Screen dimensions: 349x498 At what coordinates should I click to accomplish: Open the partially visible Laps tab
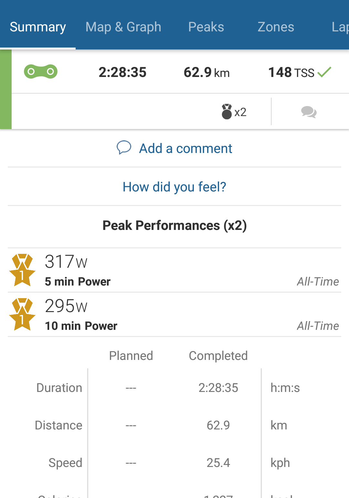click(340, 27)
